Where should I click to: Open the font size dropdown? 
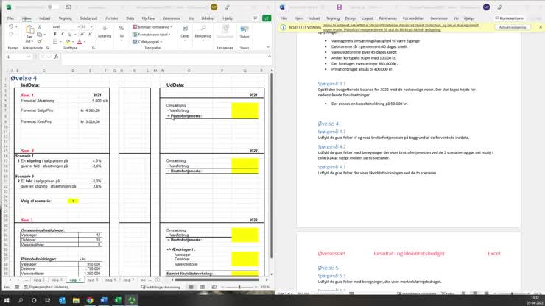click(x=91, y=26)
